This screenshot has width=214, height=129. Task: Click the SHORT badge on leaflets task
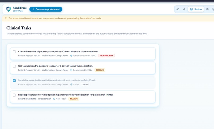pyautogui.click(x=85, y=84)
